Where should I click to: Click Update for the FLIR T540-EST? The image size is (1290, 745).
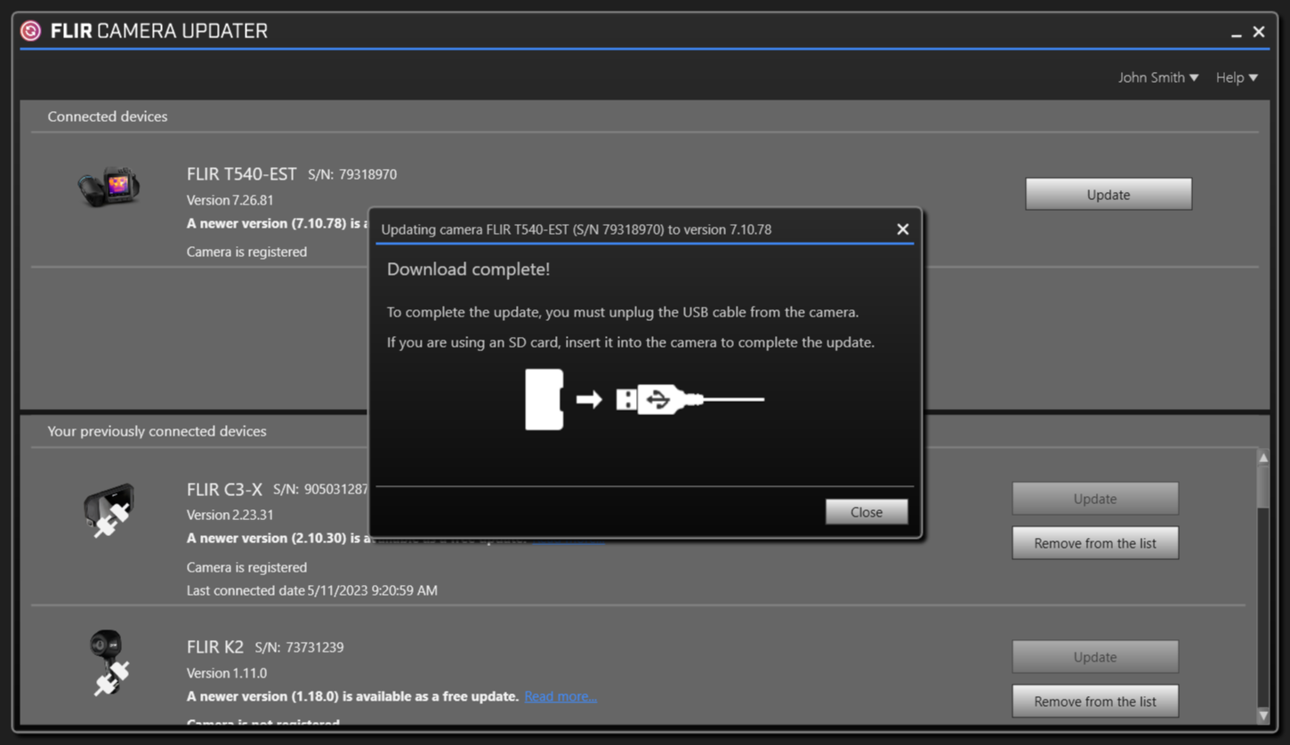pos(1108,193)
